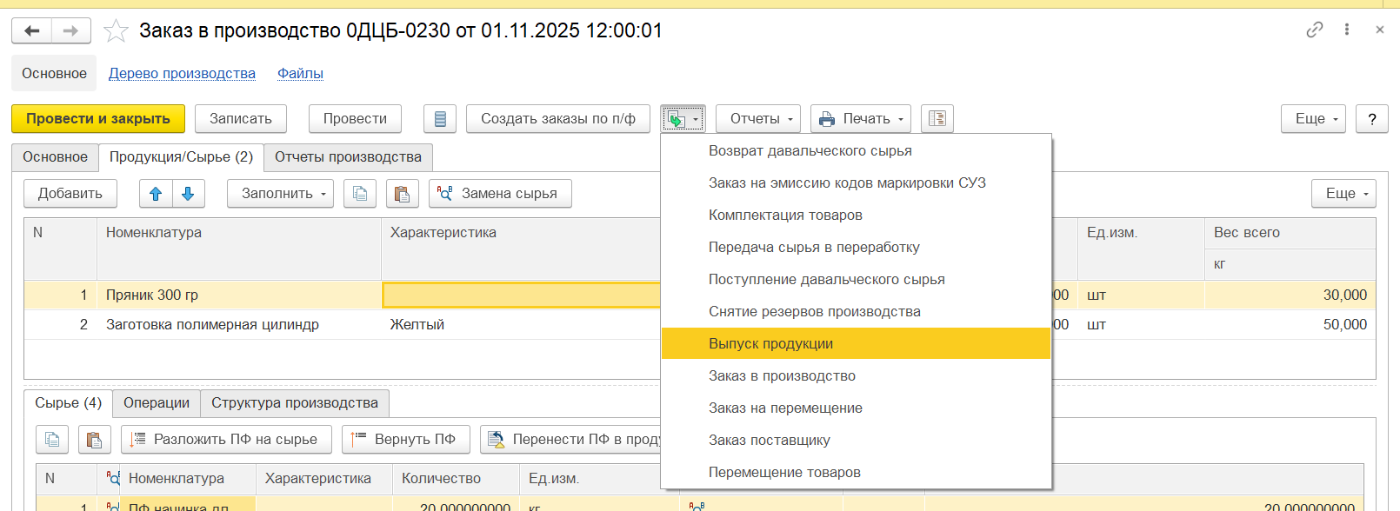
Task: Open vertical three-dot menu in title bar
Action: click(1347, 30)
